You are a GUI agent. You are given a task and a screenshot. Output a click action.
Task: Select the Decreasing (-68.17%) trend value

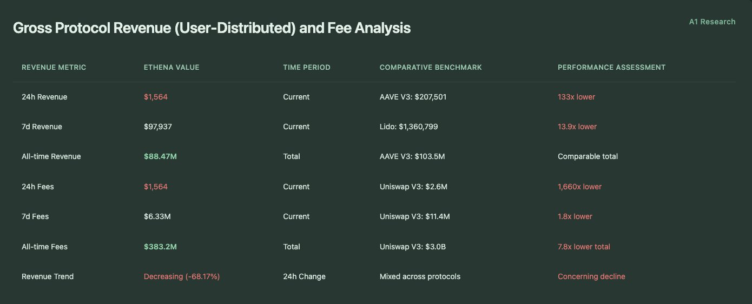pyautogui.click(x=182, y=276)
